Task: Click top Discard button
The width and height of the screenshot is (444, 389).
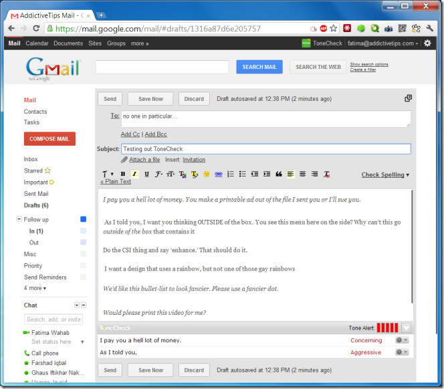Action: click(x=194, y=99)
